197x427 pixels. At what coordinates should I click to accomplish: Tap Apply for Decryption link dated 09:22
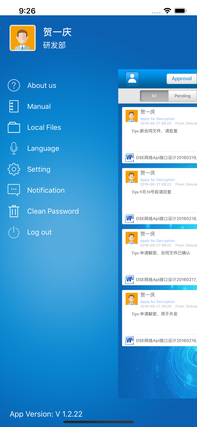click(158, 241)
